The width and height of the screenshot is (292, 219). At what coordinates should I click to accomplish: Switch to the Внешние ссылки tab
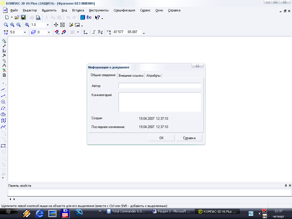pyautogui.click(x=131, y=76)
